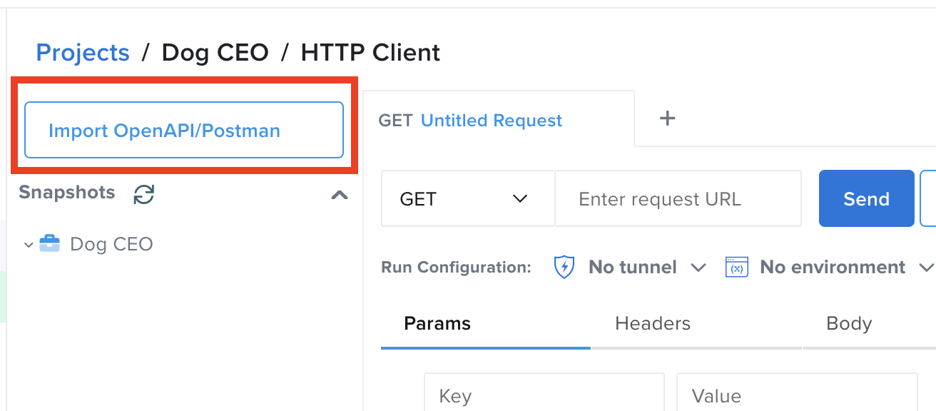Click the Snapshots refresh icon
This screenshot has height=411, width=936.
(143, 193)
